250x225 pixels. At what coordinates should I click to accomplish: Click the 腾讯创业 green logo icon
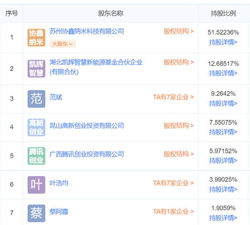pyautogui.click(x=36, y=156)
